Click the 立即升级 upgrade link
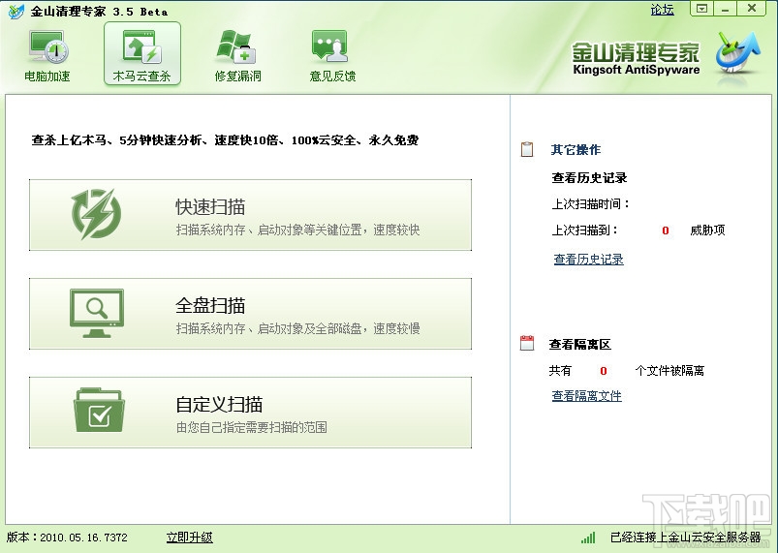This screenshot has width=778, height=553. (189, 538)
